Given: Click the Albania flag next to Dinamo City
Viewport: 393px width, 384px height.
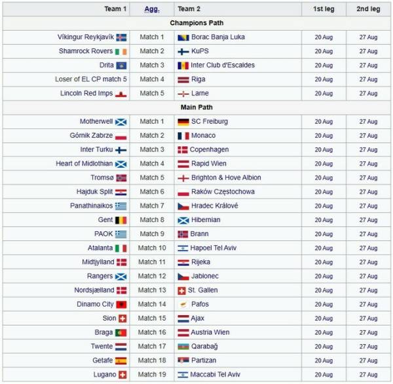Looking at the screenshot, I should pyautogui.click(x=121, y=305).
